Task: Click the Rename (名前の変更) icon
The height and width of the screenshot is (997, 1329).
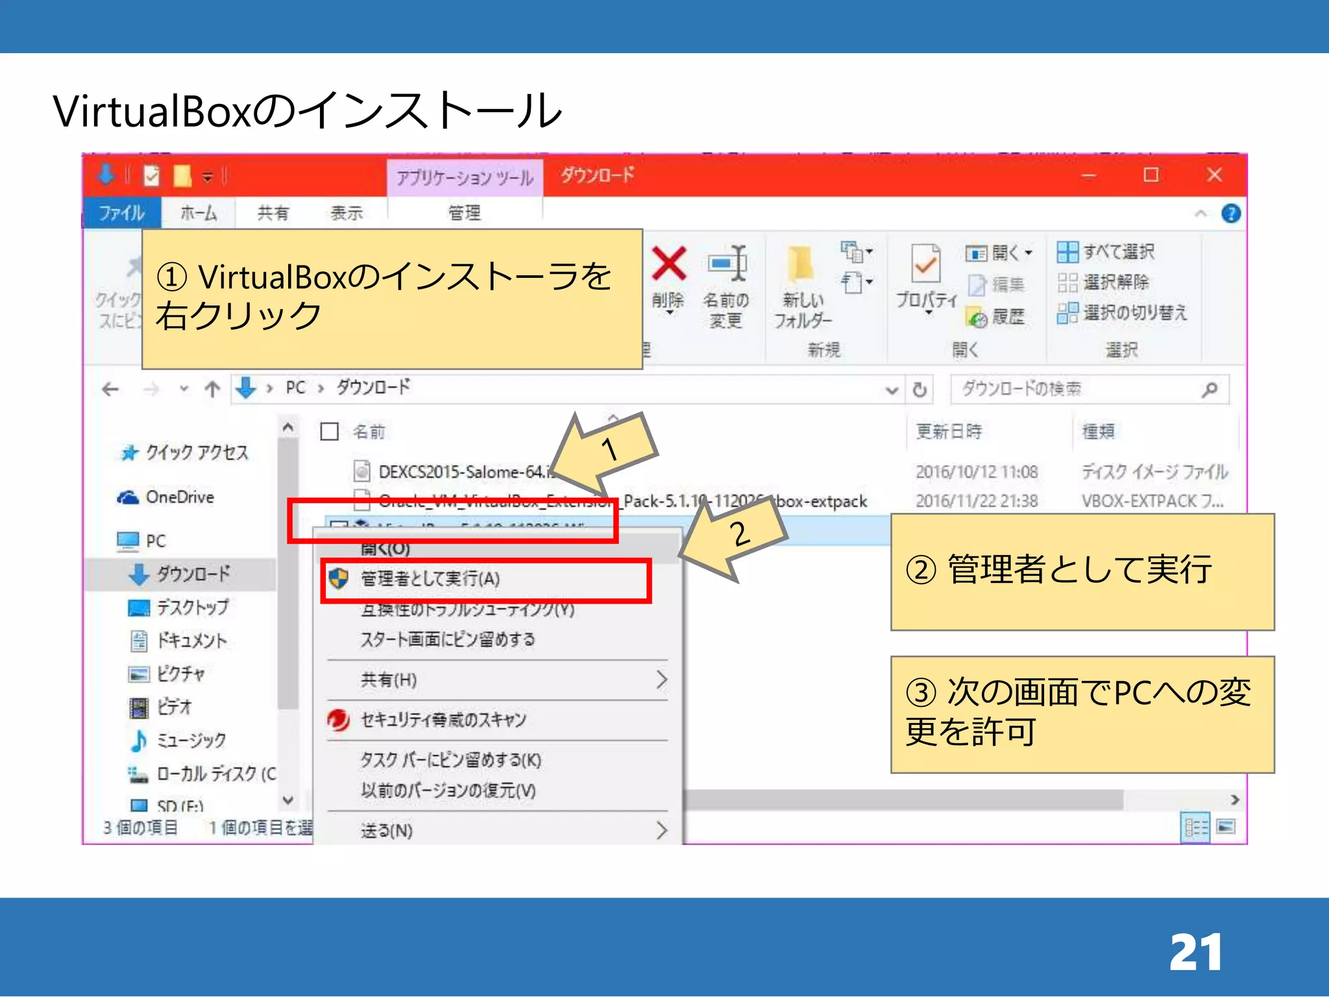Action: [727, 264]
